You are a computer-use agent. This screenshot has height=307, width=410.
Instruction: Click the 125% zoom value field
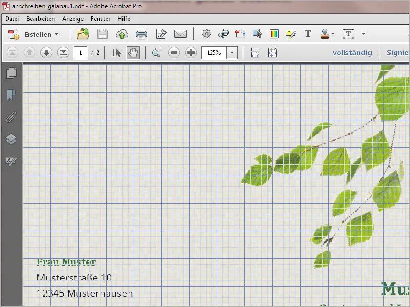coord(214,53)
